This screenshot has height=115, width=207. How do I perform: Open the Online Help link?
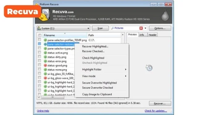point(43,111)
